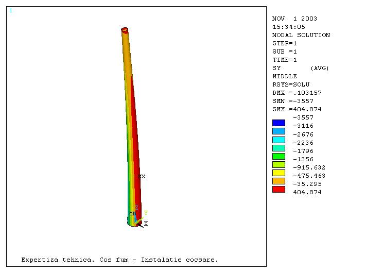Viewport: 383px width, 273px height.
Task: Select the X axis label of the triad
Action: click(146, 224)
